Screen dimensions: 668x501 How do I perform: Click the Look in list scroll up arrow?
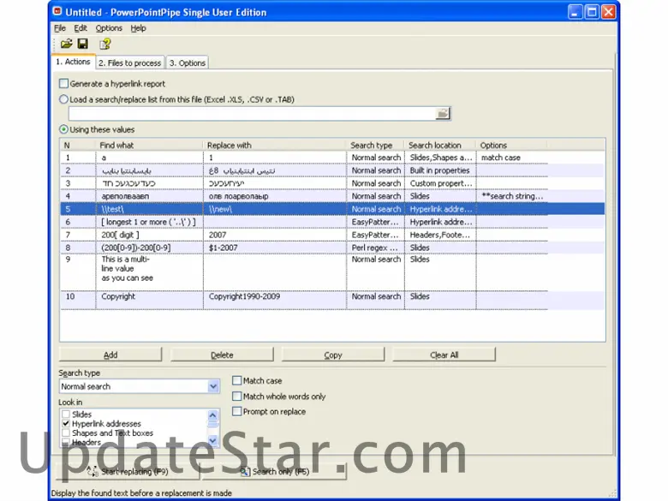[x=212, y=415]
